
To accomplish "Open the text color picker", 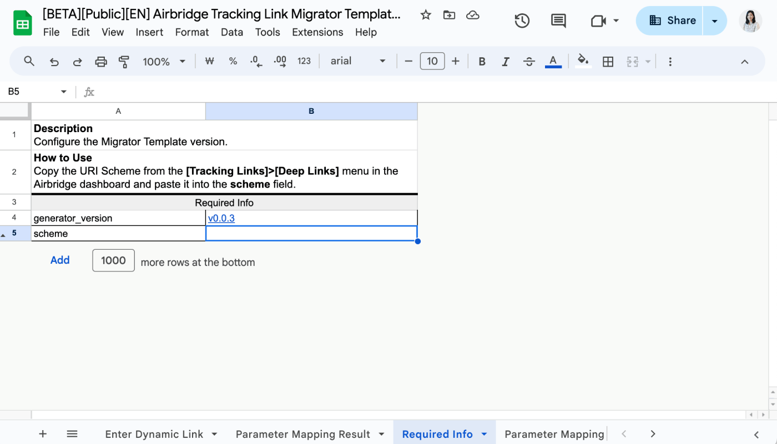I will (553, 61).
